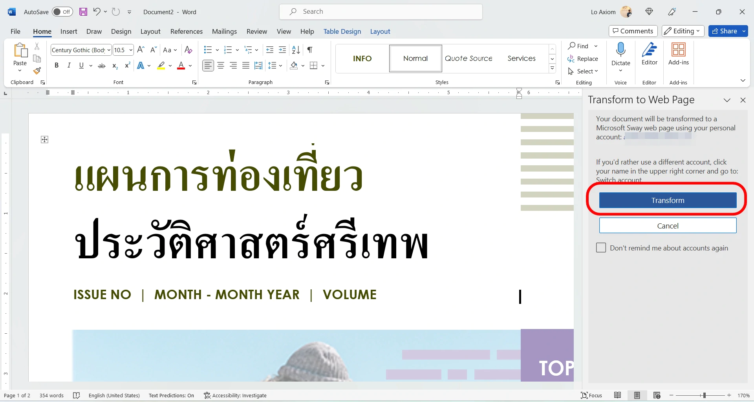This screenshot has width=754, height=402.
Task: Activate the Format Painter brush
Action: [37, 71]
